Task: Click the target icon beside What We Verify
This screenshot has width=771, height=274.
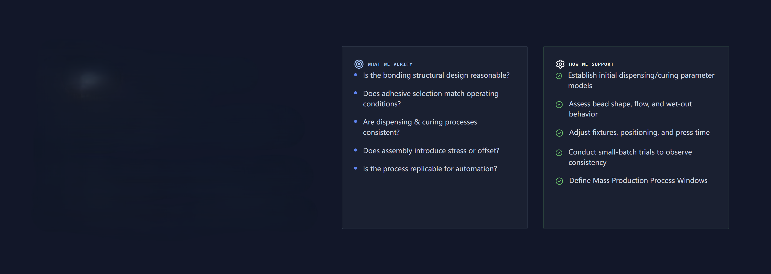Action: point(359,64)
